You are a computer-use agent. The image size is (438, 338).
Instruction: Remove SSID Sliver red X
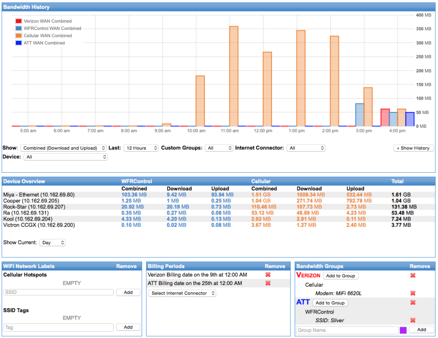pyautogui.click(x=413, y=320)
